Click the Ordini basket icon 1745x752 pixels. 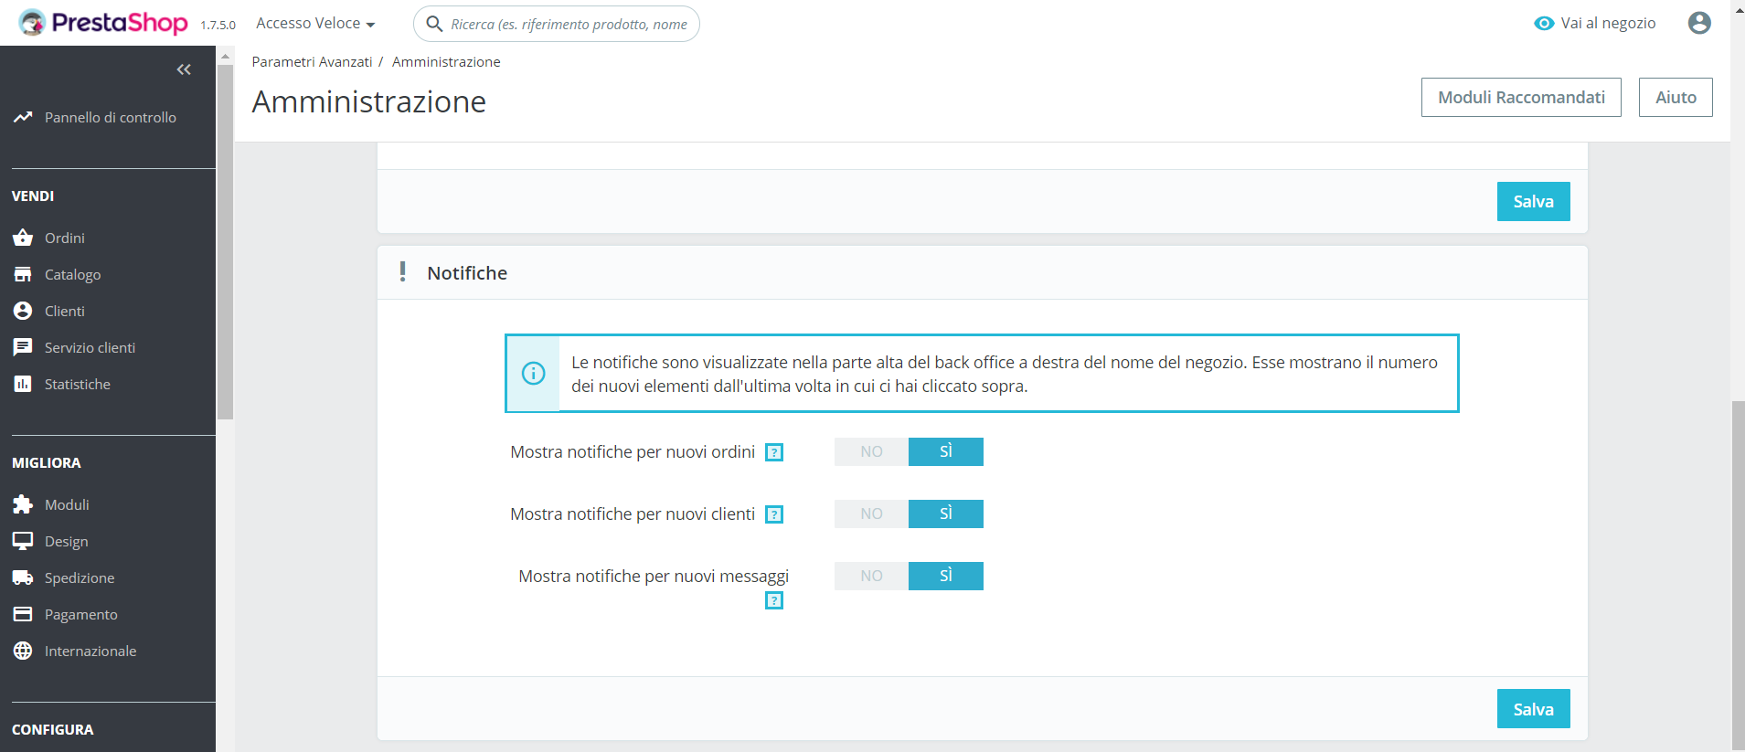coord(23,238)
